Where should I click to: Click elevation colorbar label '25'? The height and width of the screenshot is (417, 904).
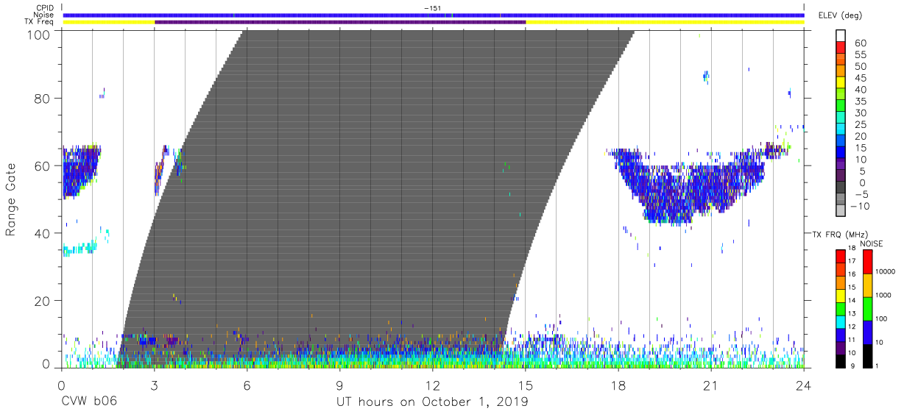(860, 124)
